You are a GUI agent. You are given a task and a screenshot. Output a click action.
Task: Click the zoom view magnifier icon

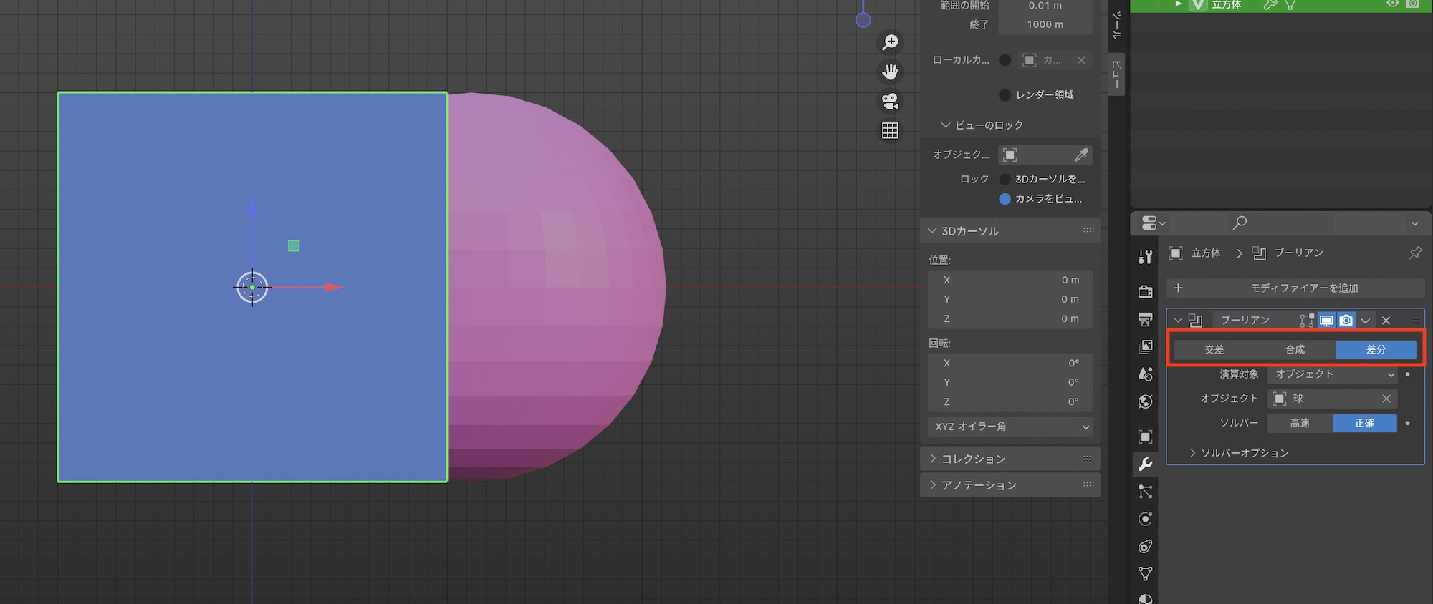[890, 42]
